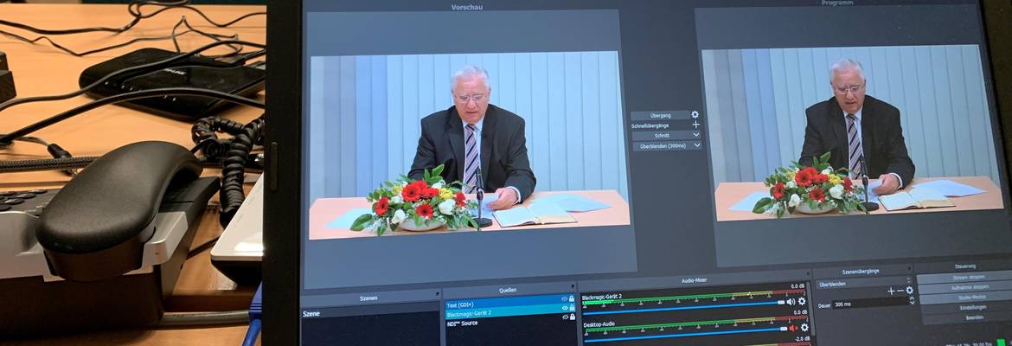Expand the Überblenden (300ms) menu
Screen dimensions: 1012x346
[697, 145]
